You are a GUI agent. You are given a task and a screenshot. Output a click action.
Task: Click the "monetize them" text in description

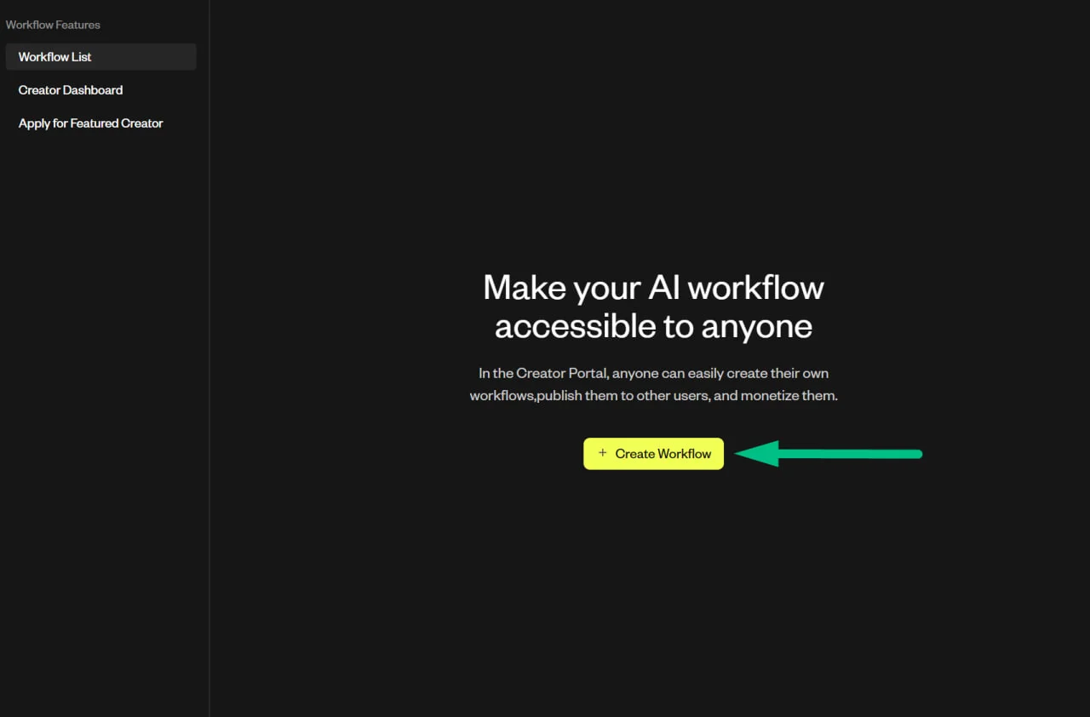(x=789, y=396)
